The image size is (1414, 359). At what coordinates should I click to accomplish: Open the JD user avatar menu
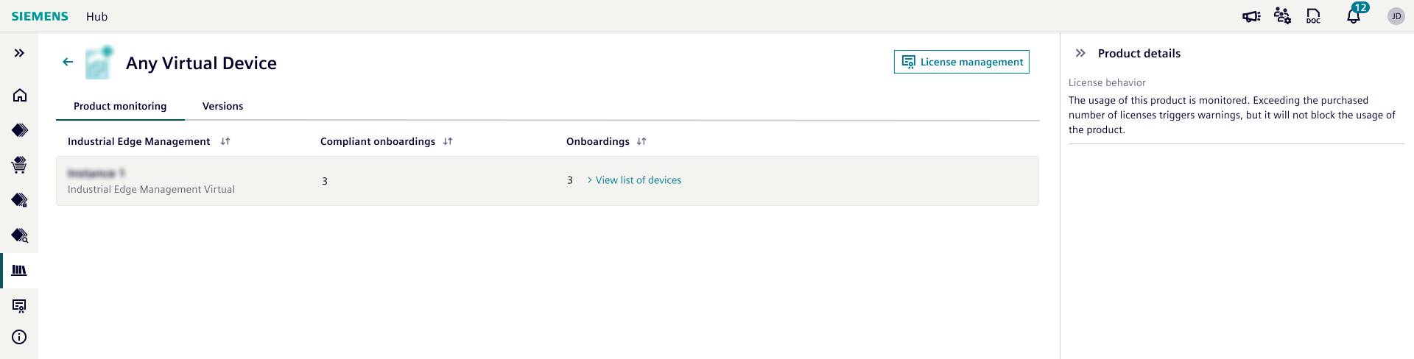tap(1396, 16)
